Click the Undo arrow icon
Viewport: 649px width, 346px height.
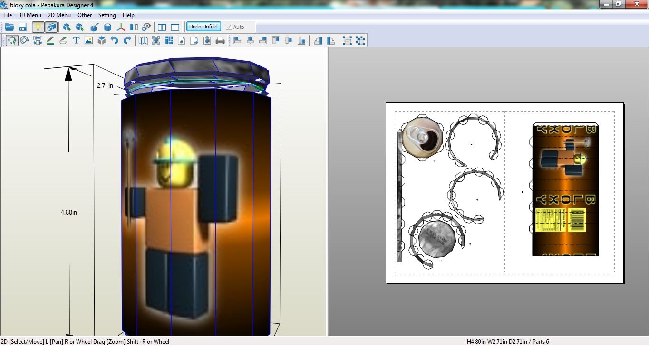tap(114, 41)
